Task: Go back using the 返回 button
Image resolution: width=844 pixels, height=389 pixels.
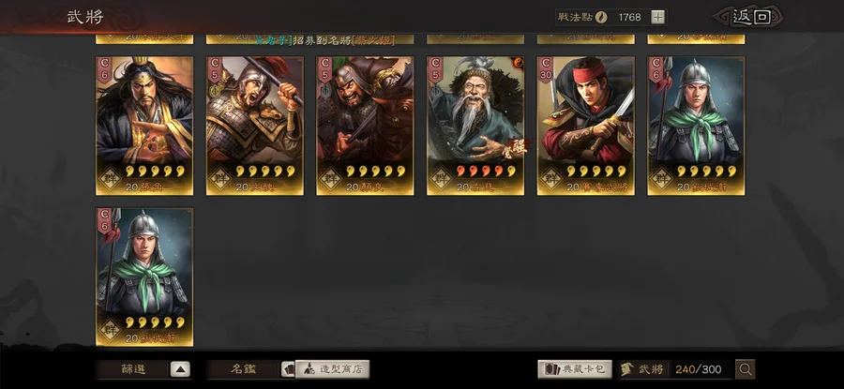Action: (750, 17)
